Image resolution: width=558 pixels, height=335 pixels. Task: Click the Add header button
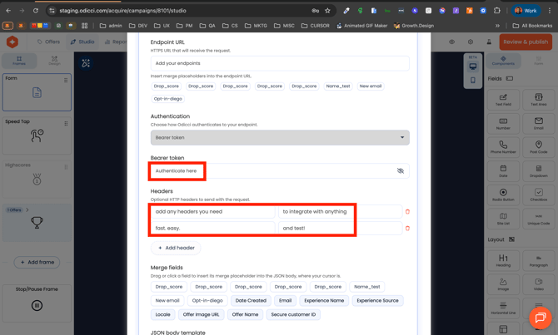(177, 248)
